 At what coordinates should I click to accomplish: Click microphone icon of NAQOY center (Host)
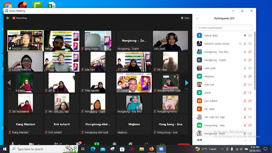(245, 44)
